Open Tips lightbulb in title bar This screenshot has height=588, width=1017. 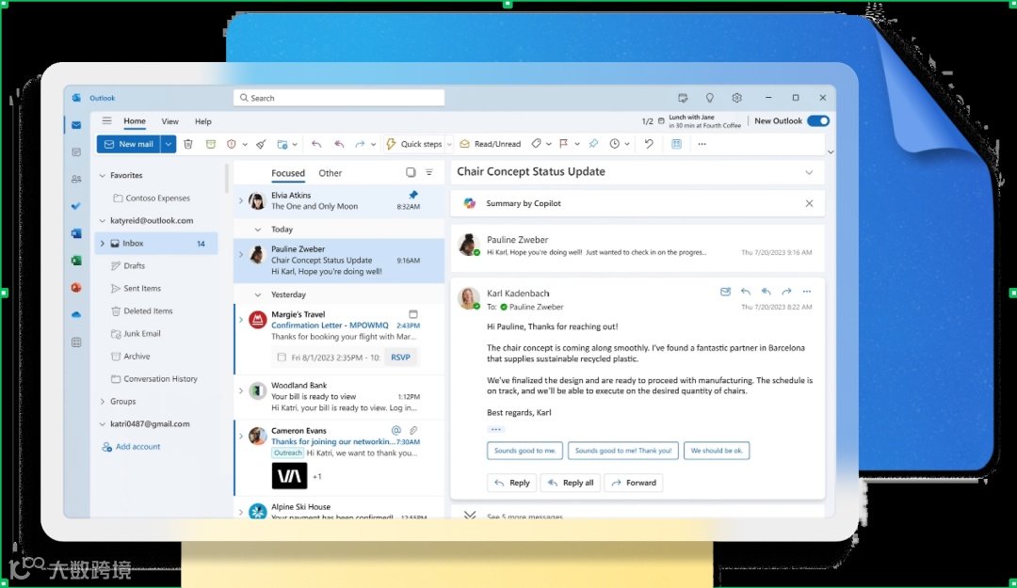click(710, 98)
